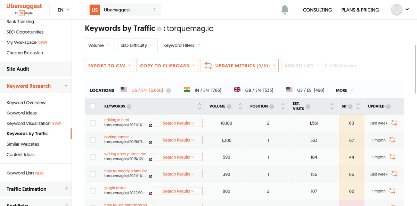The height and width of the screenshot is (206, 417).
Task: Open the 'how to modify a html file' keyword link
Action: [x=125, y=171]
